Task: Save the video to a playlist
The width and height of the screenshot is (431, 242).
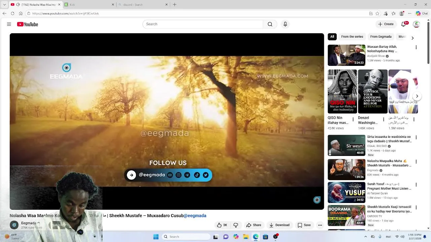Action: click(304, 225)
